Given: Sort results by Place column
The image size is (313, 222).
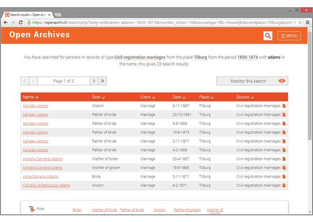Looking at the screenshot, I should [206, 97].
